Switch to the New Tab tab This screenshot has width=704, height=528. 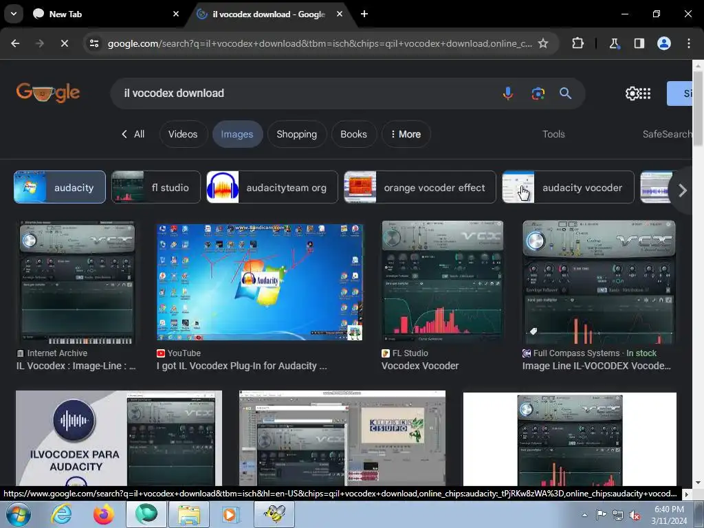click(x=105, y=14)
